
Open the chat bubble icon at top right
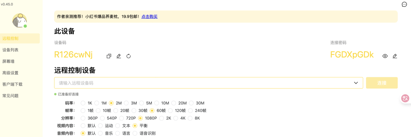pos(404,4)
